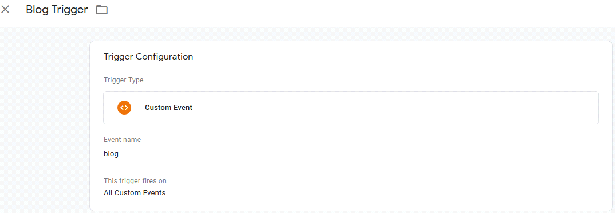Screen dimensions: 615x213
Task: Click the blank header area right of the folder icon
Action: click(x=353, y=12)
